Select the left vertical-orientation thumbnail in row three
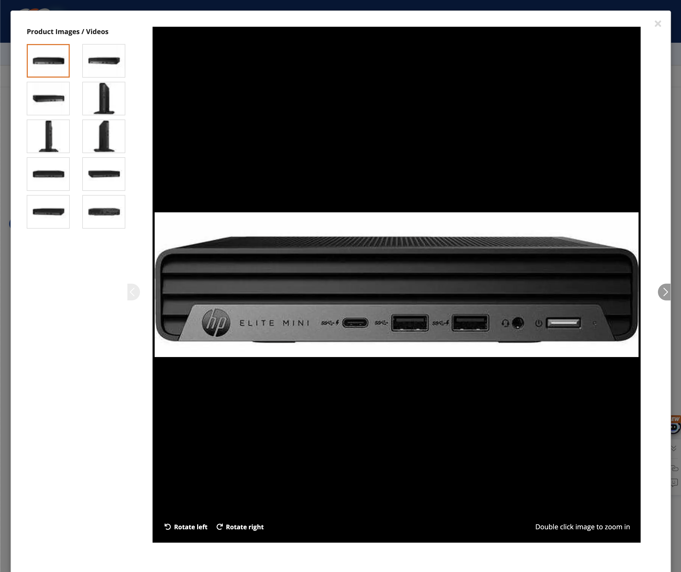 (48, 136)
